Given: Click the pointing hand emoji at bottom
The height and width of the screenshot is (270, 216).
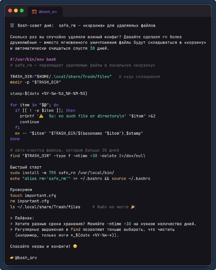Looking at the screenshot, I should click(12, 258).
